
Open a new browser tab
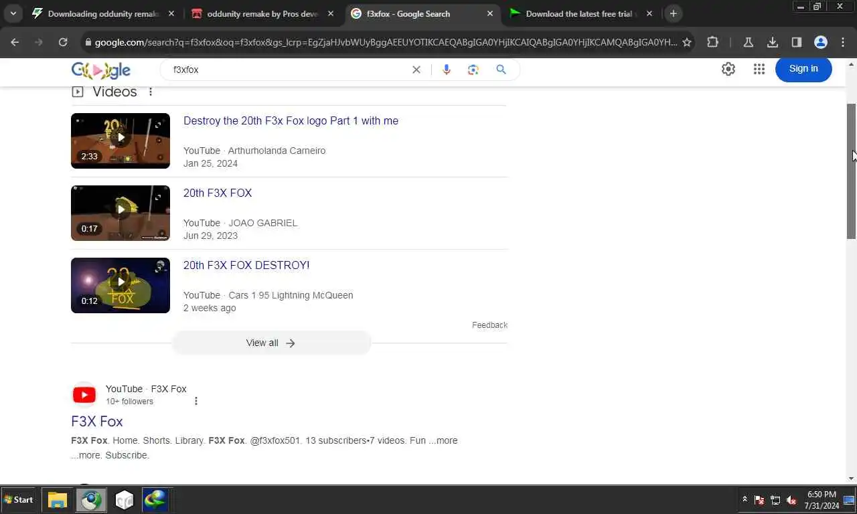click(x=674, y=13)
